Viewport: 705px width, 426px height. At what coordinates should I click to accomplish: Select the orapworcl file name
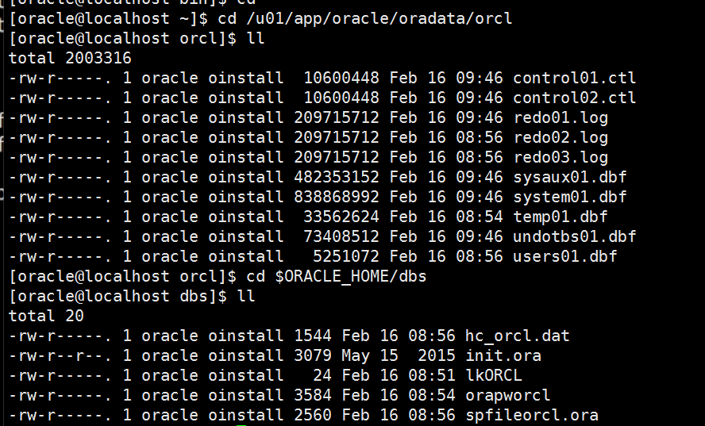(x=507, y=395)
